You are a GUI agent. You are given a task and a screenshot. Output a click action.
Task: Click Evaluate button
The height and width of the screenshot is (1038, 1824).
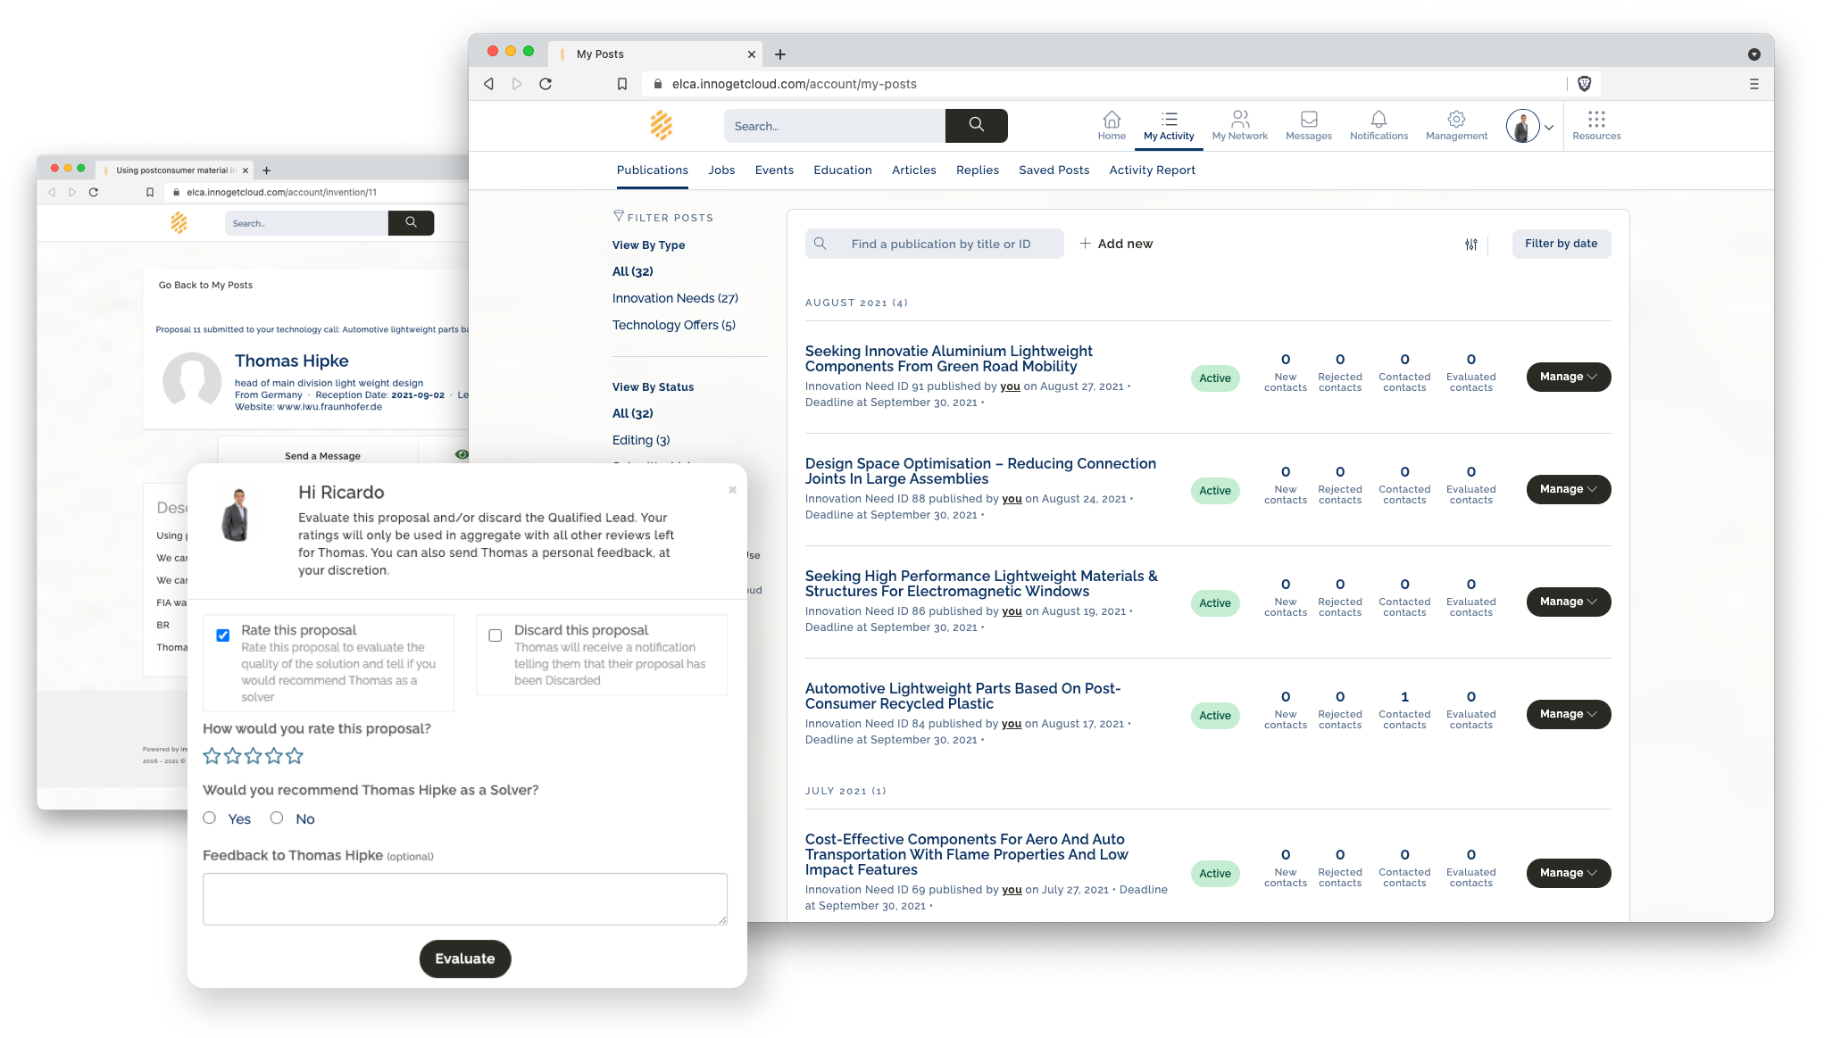(x=465, y=959)
